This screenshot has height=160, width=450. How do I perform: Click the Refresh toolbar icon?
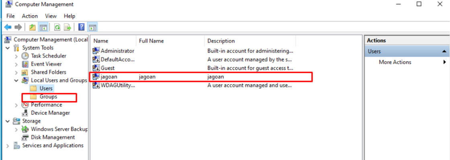pos(57,28)
